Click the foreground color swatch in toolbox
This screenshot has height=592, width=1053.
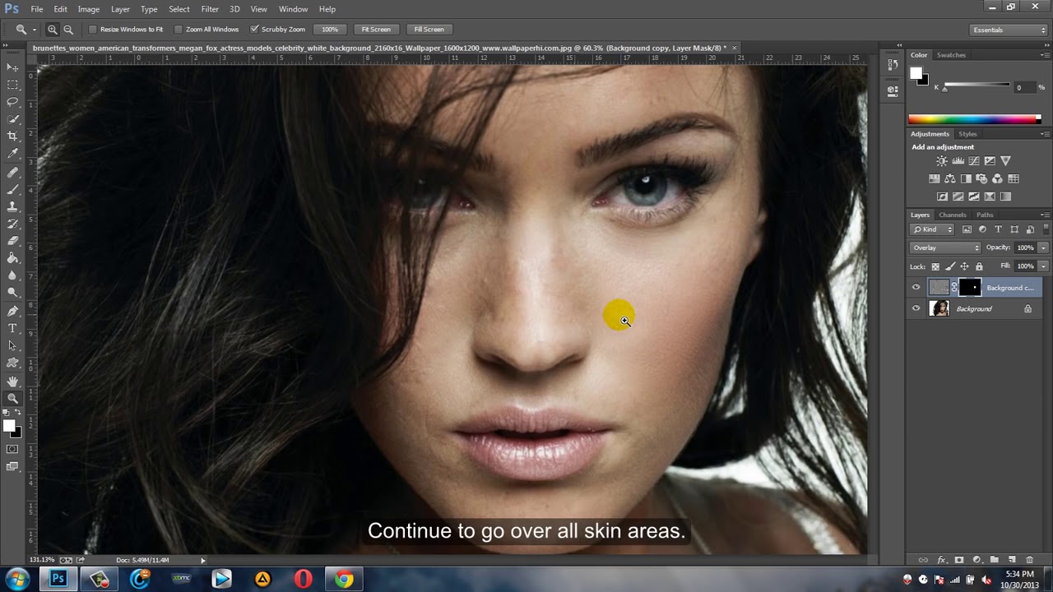[x=9, y=426]
